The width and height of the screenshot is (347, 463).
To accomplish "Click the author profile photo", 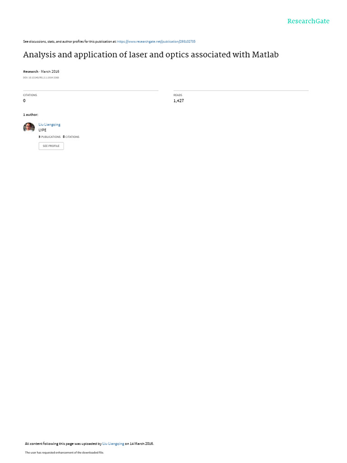I will coord(29,127).
